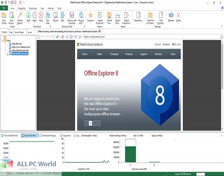Viewport: 224px width, 176px height.
Task: Click Export Files in the ribbon
Action: pos(118,18)
